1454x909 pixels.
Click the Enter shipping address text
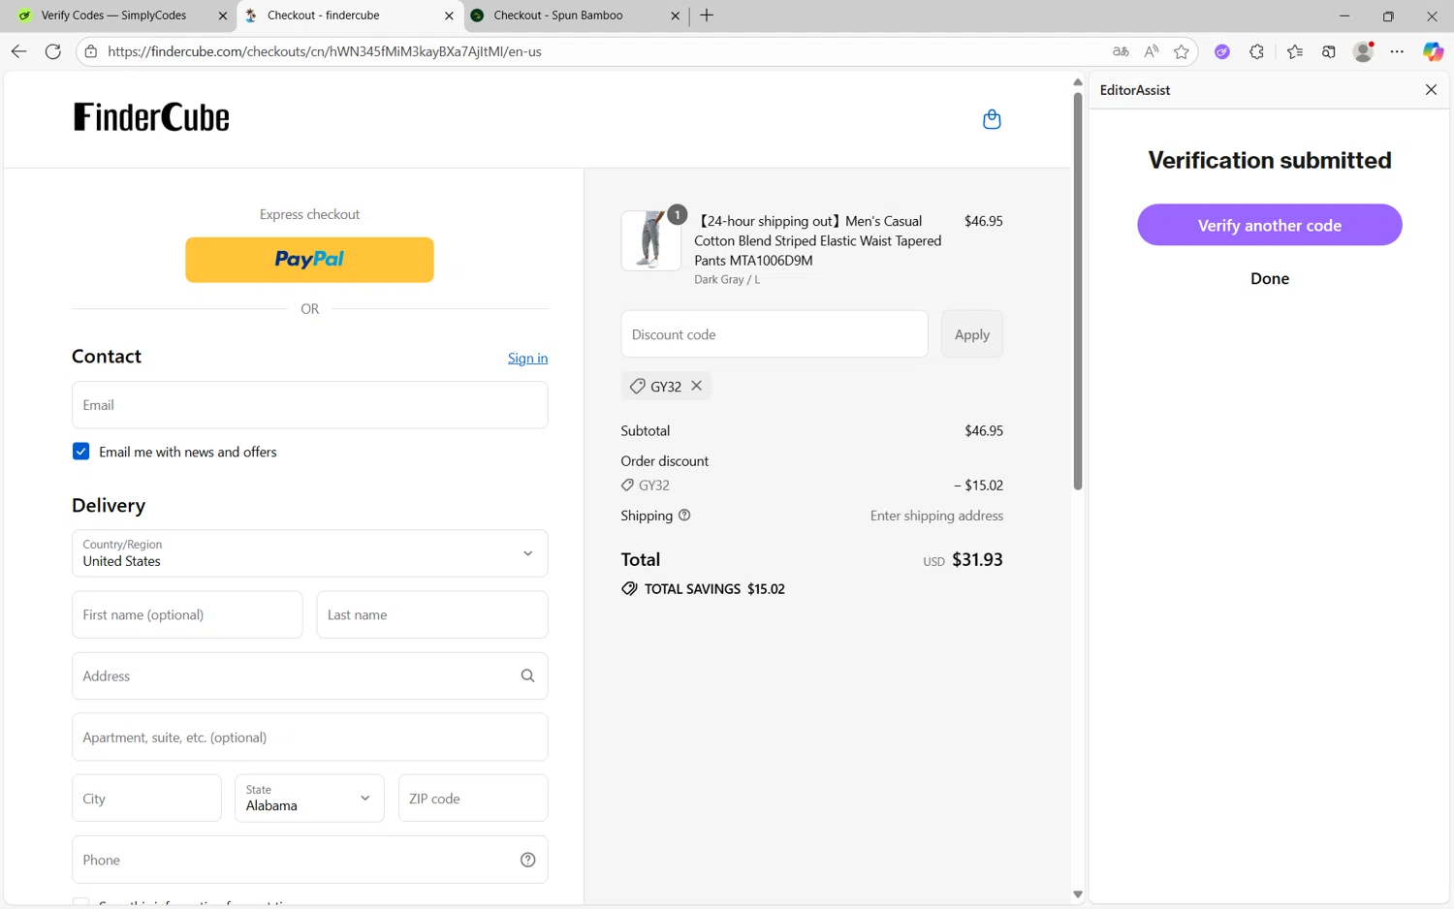[x=936, y=516]
